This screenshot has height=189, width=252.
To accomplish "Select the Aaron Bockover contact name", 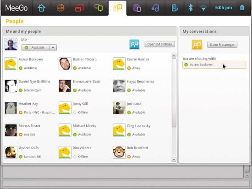I will tap(31, 59).
